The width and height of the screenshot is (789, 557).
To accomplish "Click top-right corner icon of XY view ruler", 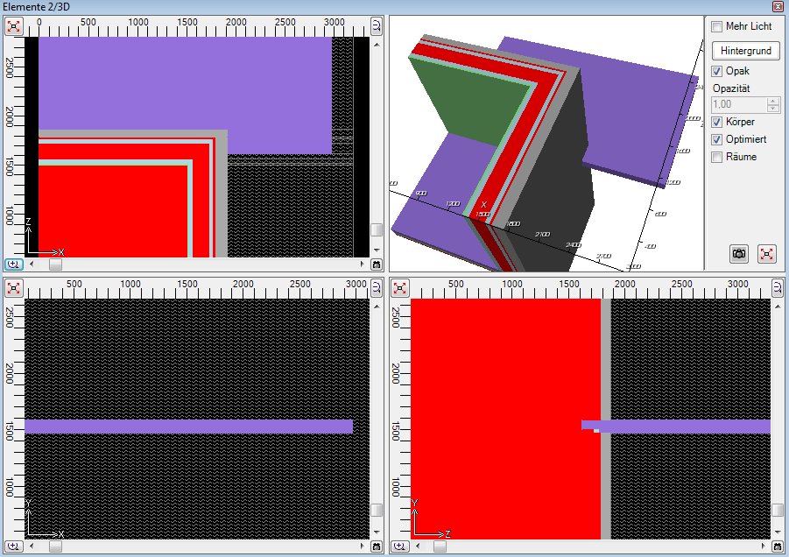I will point(377,287).
